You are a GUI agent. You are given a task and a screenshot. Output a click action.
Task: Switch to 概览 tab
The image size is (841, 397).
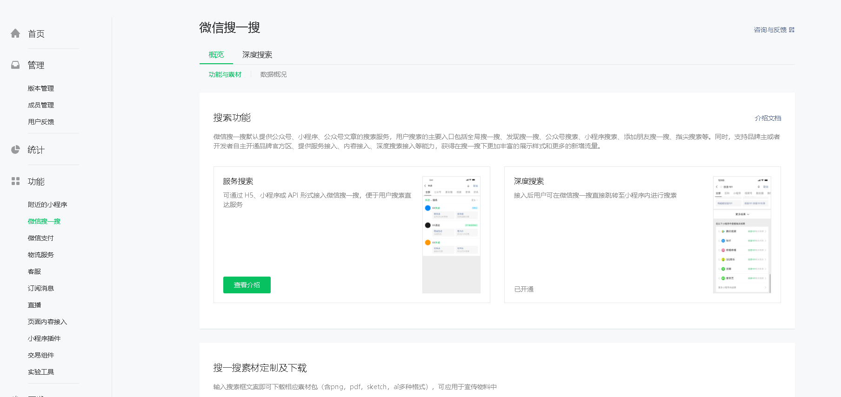(216, 55)
